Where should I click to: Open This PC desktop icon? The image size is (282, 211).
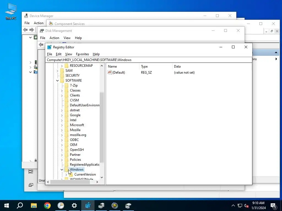[x=11, y=11]
